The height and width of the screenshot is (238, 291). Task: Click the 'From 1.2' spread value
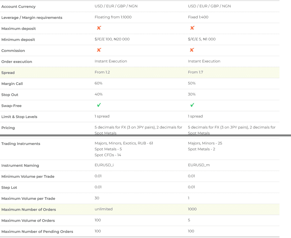102,72
